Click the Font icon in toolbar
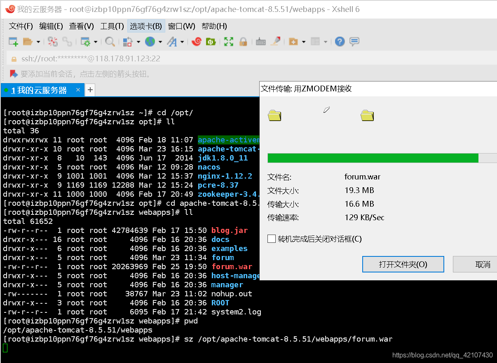Screen dimensions: 497x363 (172, 42)
